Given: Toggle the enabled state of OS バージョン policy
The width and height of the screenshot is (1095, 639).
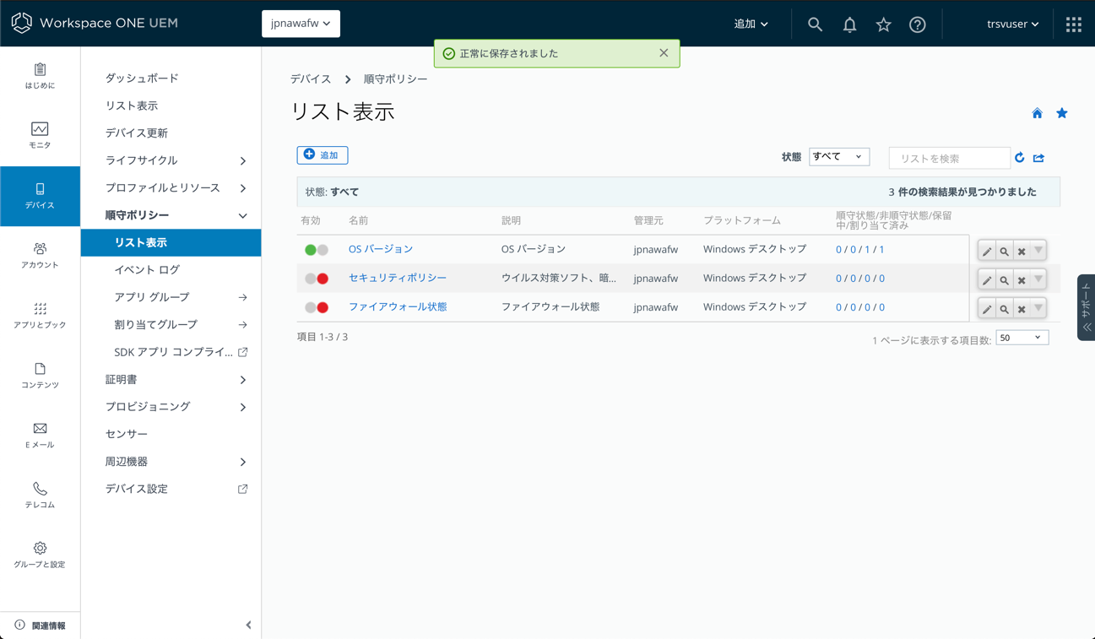Looking at the screenshot, I should [317, 250].
